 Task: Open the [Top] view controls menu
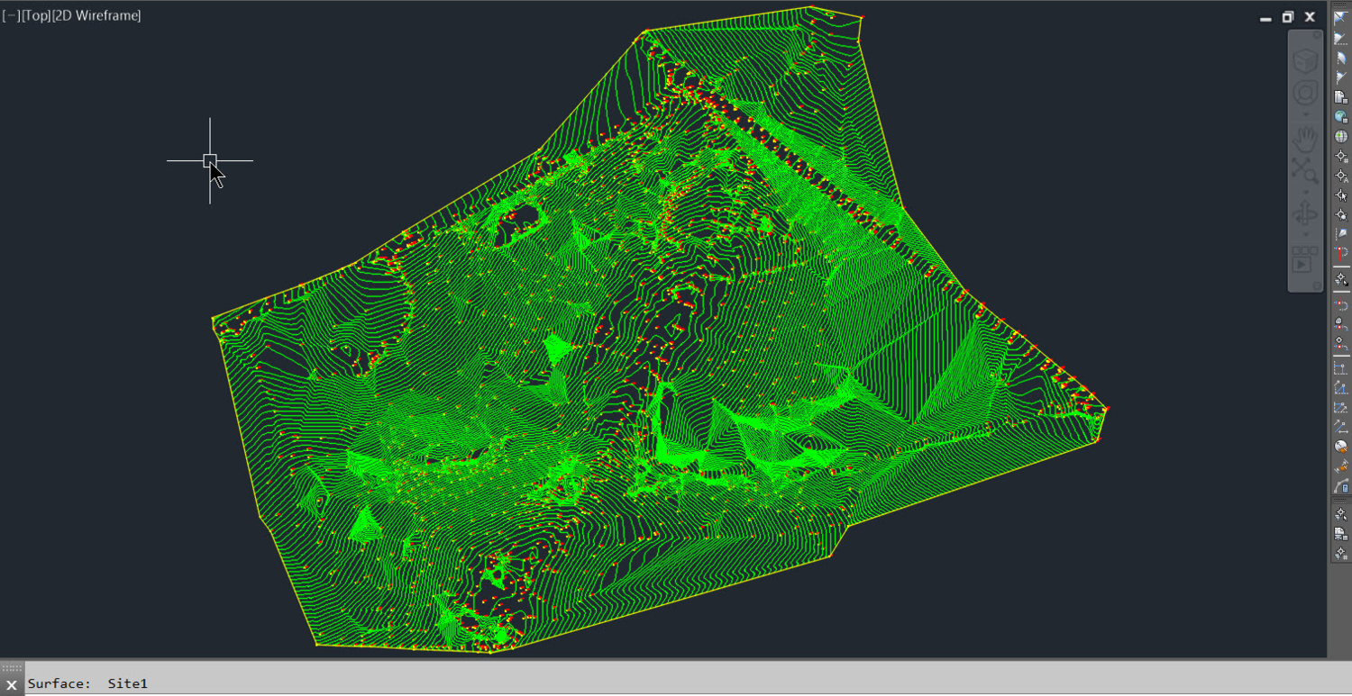click(x=36, y=15)
